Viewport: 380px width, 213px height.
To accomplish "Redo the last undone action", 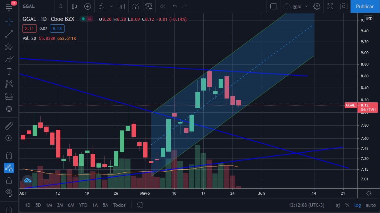I will click(x=185, y=7).
